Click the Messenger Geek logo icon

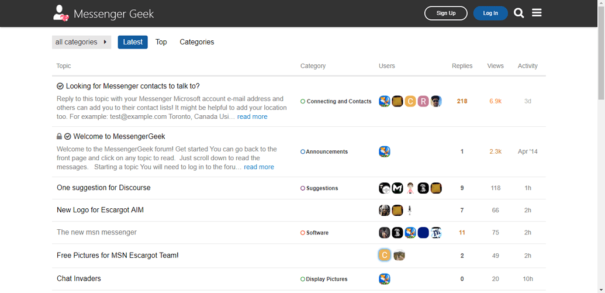pos(61,13)
